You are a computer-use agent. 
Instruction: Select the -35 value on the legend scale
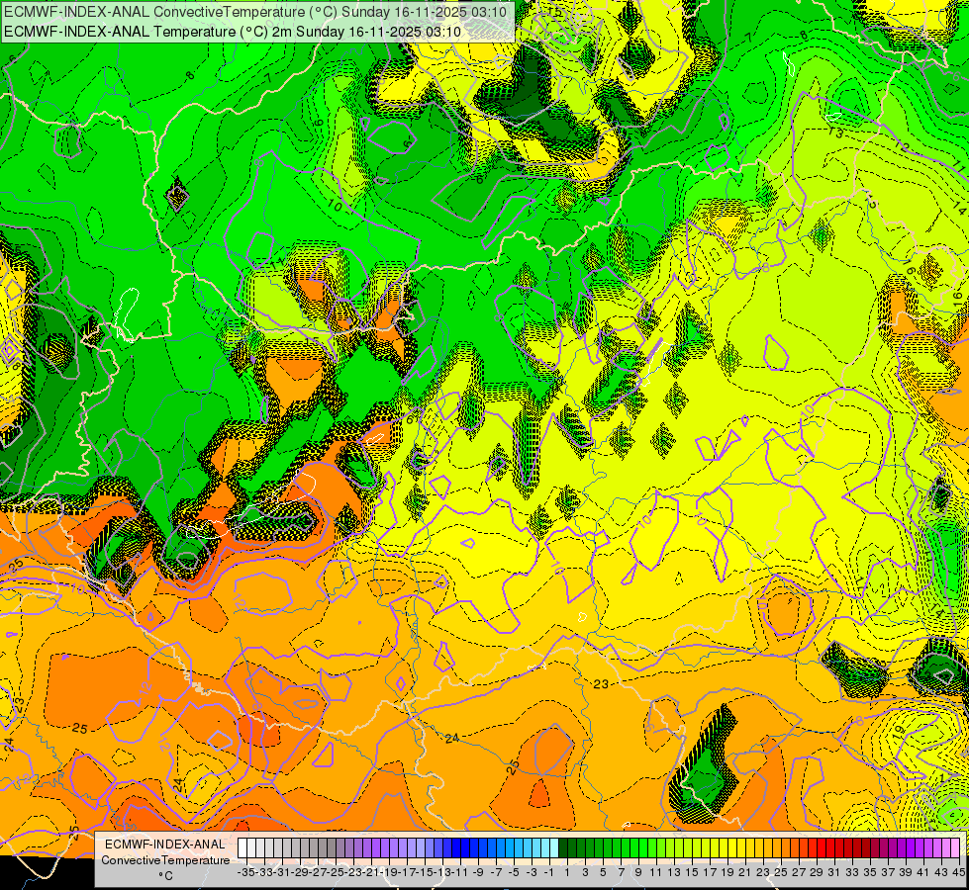click(x=245, y=872)
